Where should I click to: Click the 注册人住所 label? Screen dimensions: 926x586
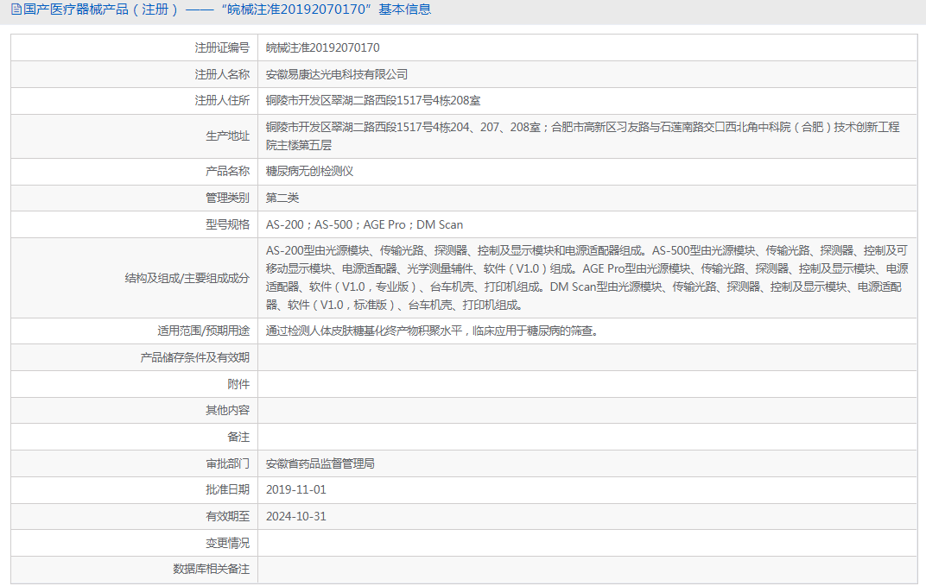tap(222, 100)
